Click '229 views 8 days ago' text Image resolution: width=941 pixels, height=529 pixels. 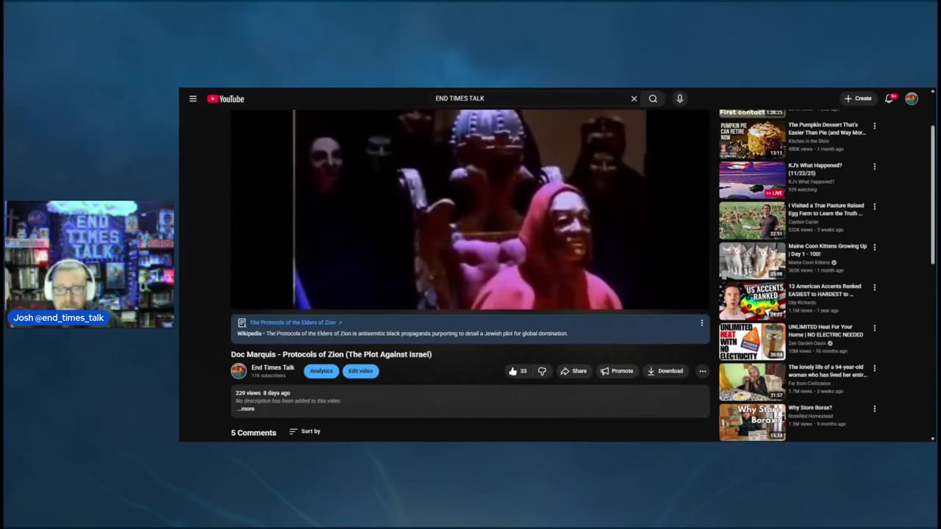pos(262,393)
